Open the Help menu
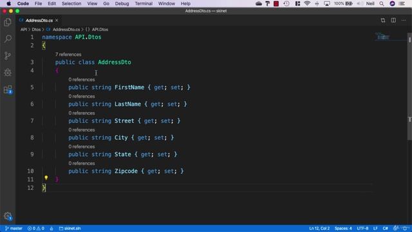 pos(185,3)
